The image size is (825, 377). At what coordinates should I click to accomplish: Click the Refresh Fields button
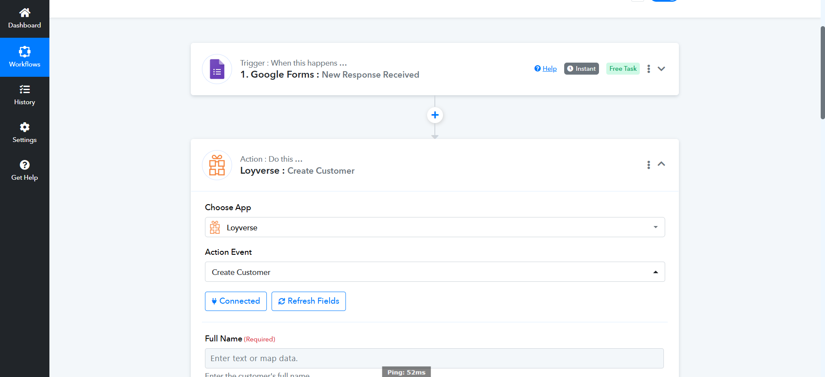309,301
